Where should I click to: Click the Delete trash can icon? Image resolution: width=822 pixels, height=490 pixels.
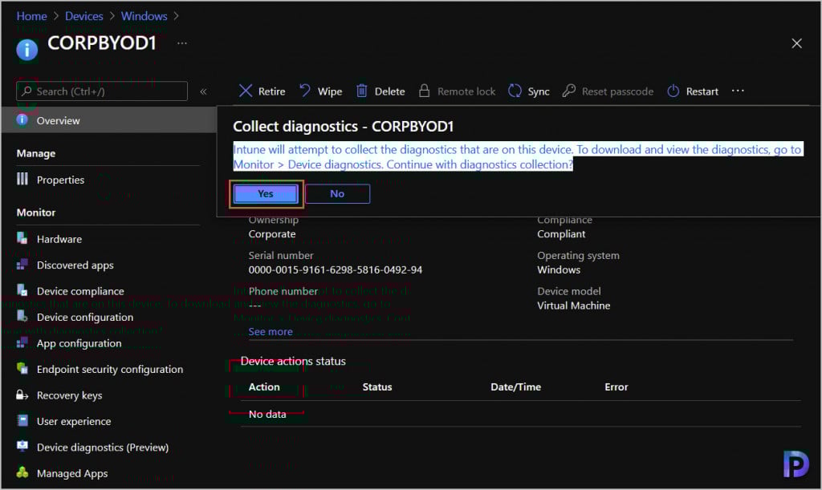tap(362, 91)
